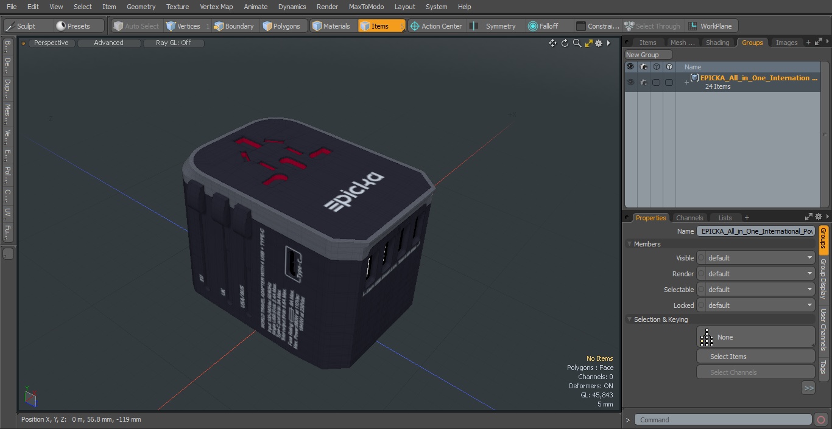Open the Group Display vertical tab
The image size is (832, 429).
pos(823,279)
